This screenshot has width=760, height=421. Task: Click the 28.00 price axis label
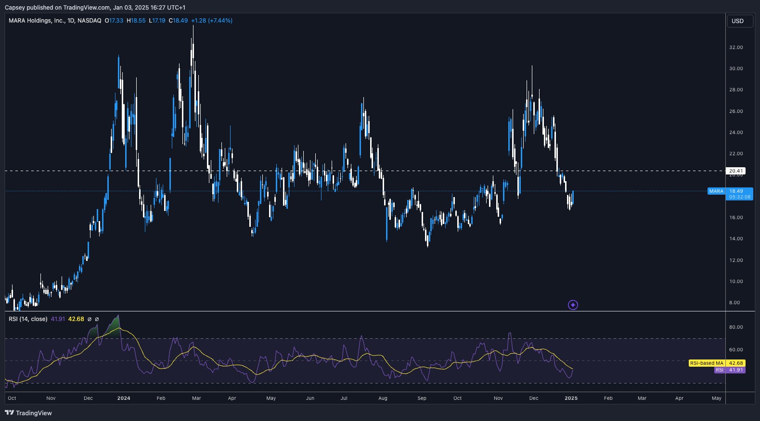pos(736,90)
